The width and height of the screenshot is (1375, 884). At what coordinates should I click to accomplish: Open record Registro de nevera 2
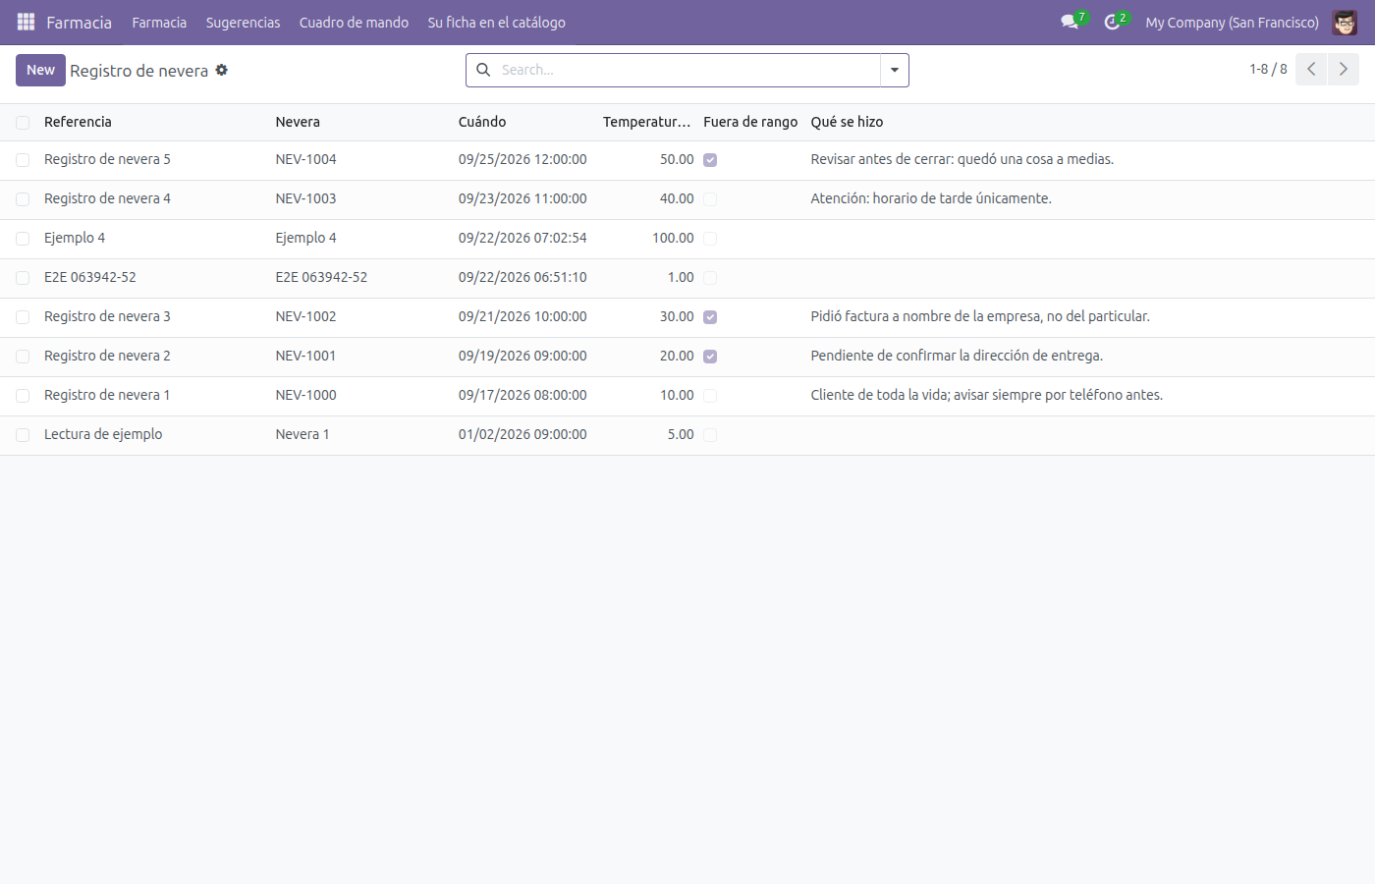pyautogui.click(x=107, y=356)
